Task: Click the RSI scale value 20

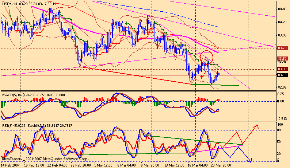Action: click(x=279, y=153)
